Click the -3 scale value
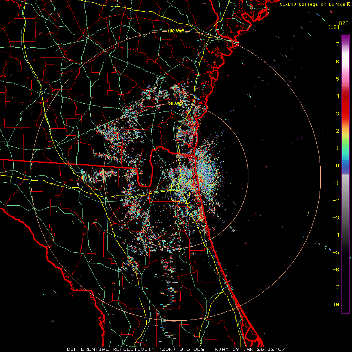The height and width of the screenshot is (352, 352). pyautogui.click(x=336, y=218)
